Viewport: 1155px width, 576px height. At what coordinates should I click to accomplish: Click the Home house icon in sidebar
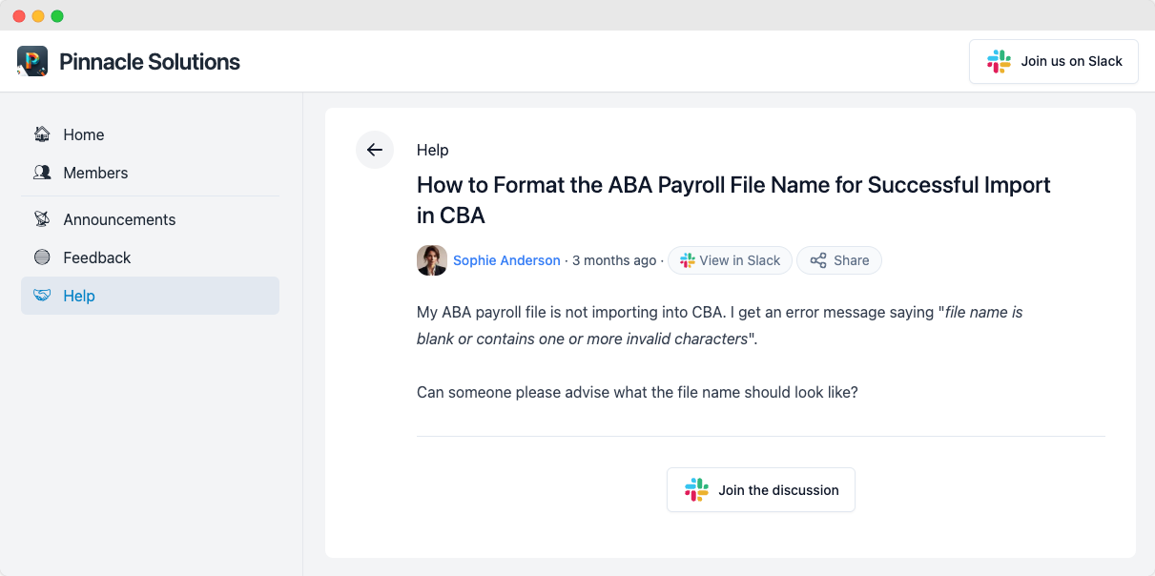(x=42, y=134)
